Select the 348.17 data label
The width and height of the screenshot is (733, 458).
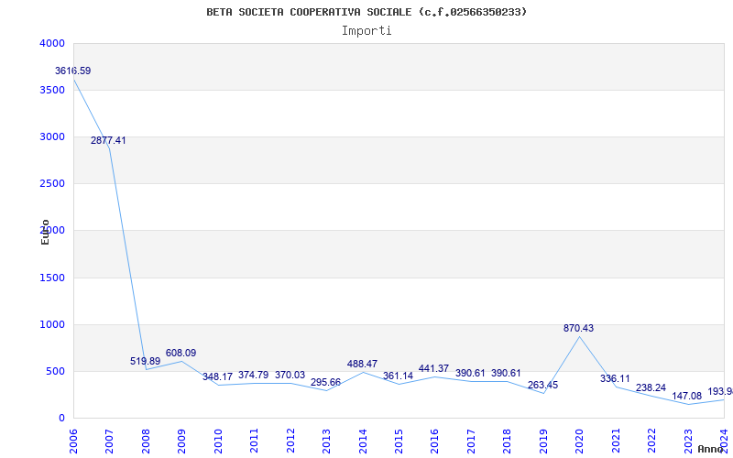coord(217,376)
